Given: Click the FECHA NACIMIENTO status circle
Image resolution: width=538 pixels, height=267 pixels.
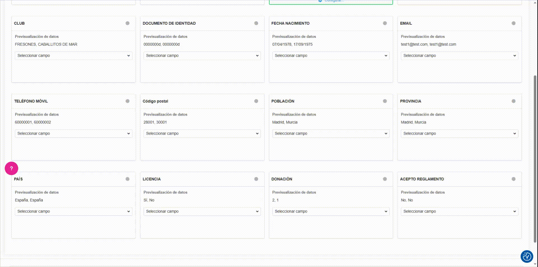Looking at the screenshot, I should click(x=385, y=23).
